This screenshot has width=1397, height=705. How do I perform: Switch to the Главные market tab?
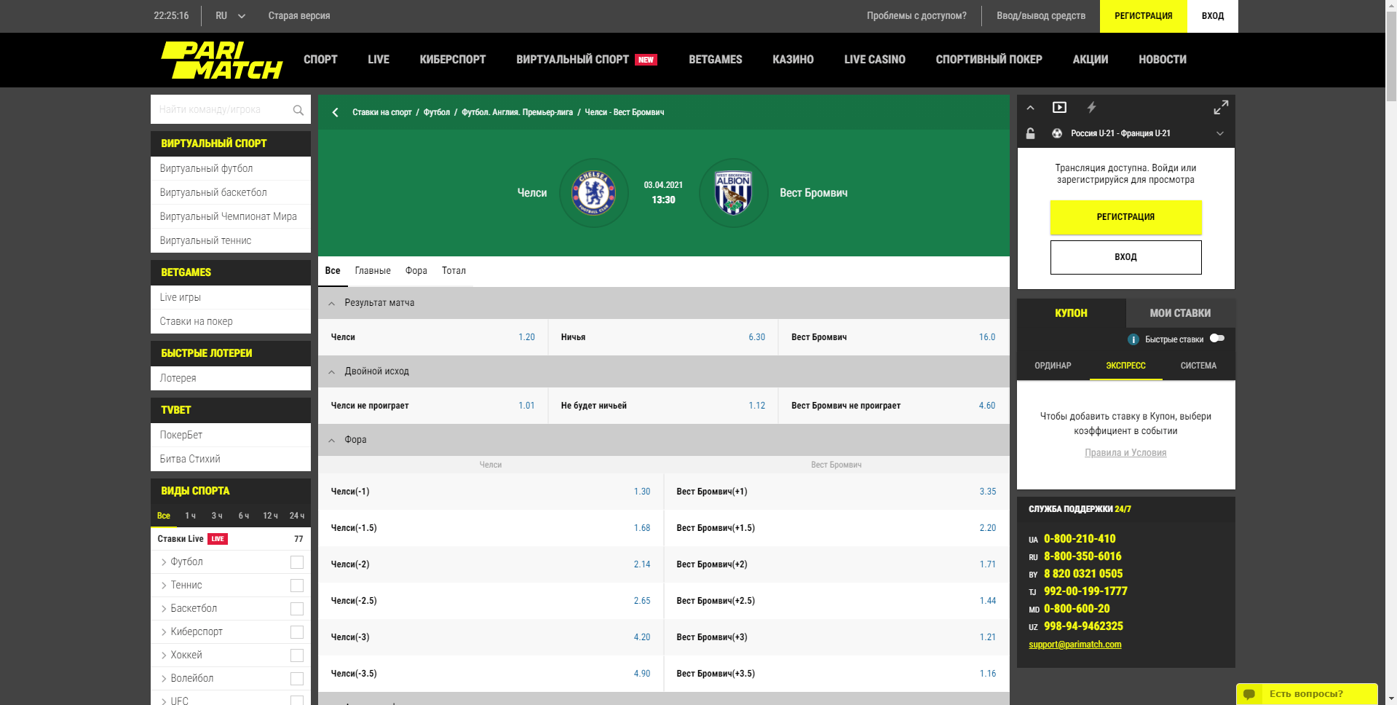click(x=373, y=271)
